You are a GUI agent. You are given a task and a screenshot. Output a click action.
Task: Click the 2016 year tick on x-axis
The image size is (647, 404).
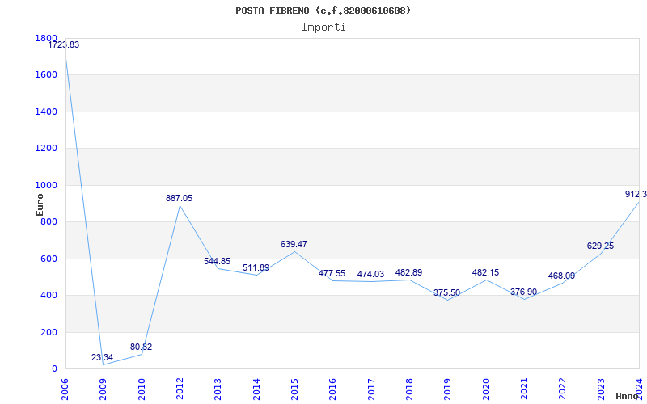tap(332, 389)
